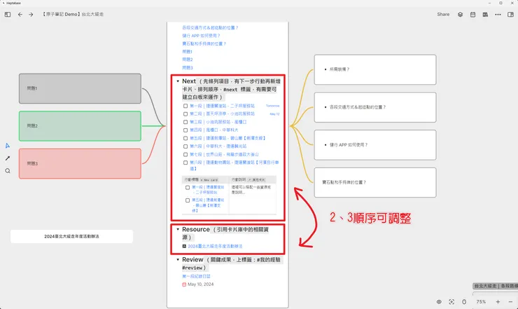Open the journal calendar icon in toolbar
Screen dimensions: 518x309
click(x=472, y=15)
